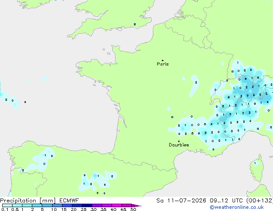
Task: Click the (00+132) forecast offset text
Action: point(260,201)
